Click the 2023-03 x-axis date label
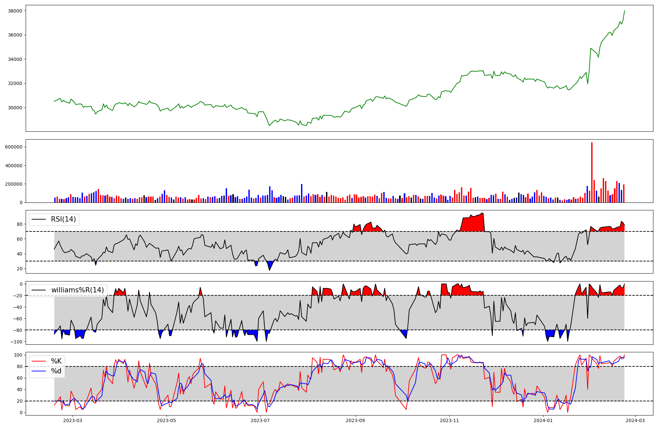This screenshot has width=658, height=428. tap(73, 420)
